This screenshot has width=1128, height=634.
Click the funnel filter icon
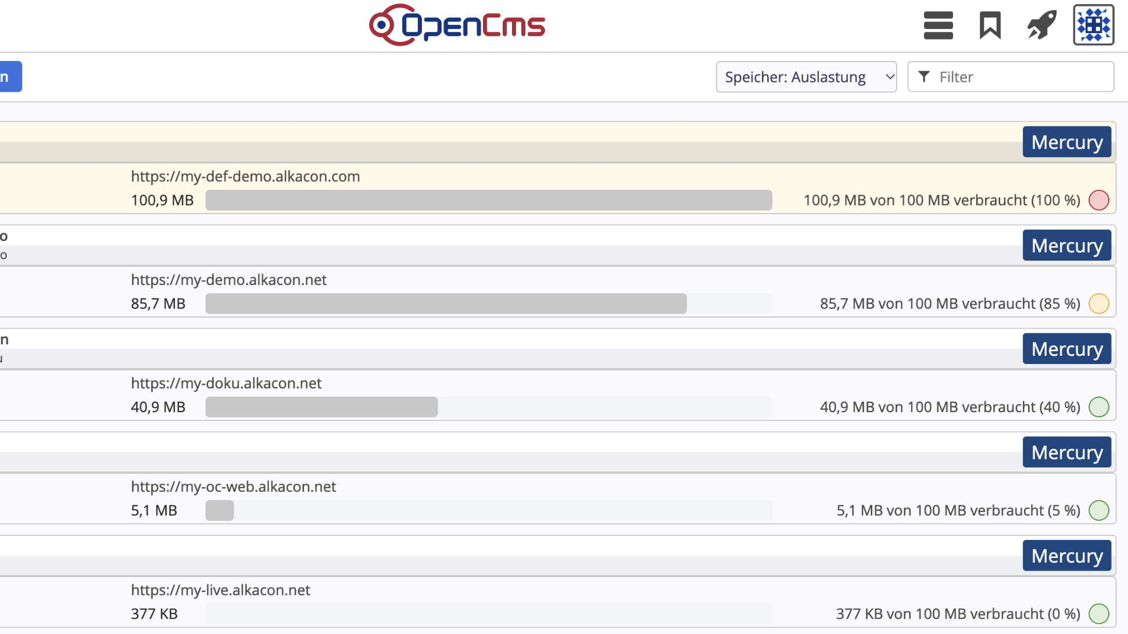pos(924,77)
